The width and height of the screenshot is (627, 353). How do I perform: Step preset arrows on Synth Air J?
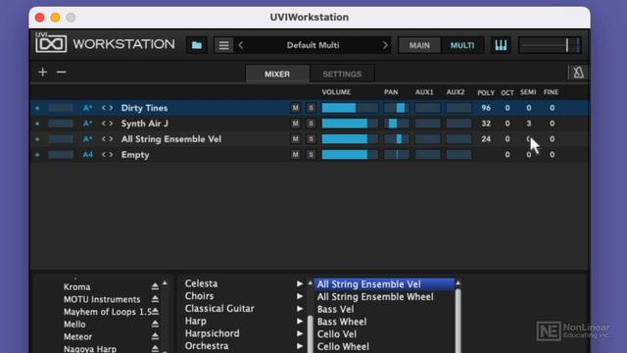(107, 124)
